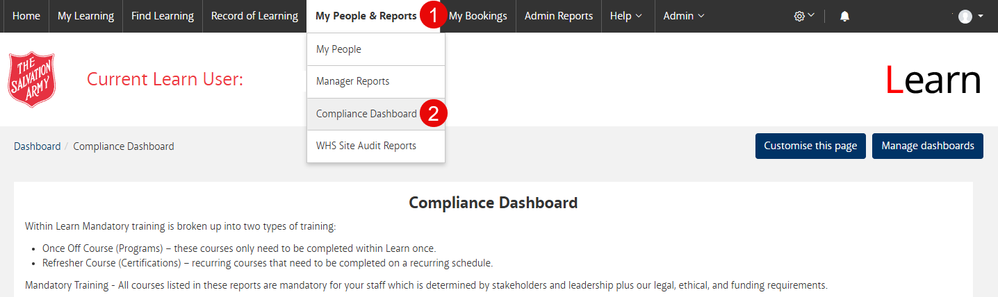Open the caret next to user avatar

coord(980,16)
